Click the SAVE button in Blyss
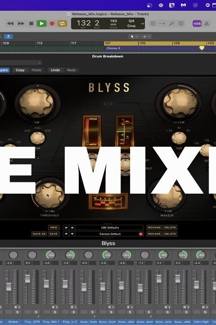This screenshot has height=325, width=216. 54,234
